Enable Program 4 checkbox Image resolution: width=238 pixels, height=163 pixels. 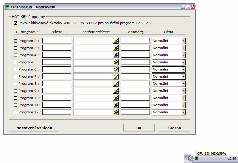15,55
